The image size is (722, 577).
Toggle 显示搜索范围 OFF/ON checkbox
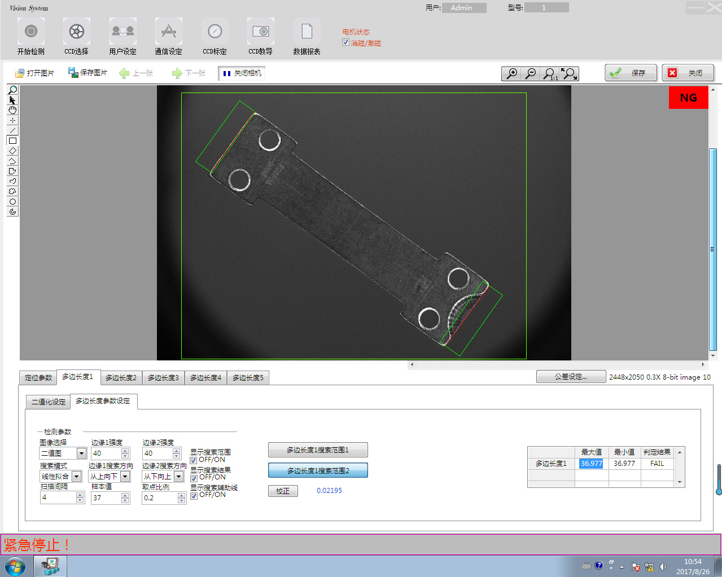tap(194, 460)
